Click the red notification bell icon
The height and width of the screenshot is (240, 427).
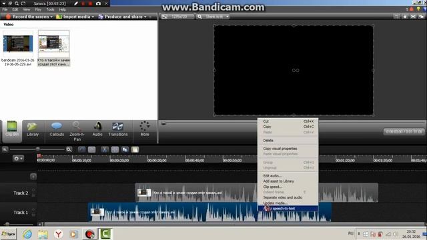(411, 9)
